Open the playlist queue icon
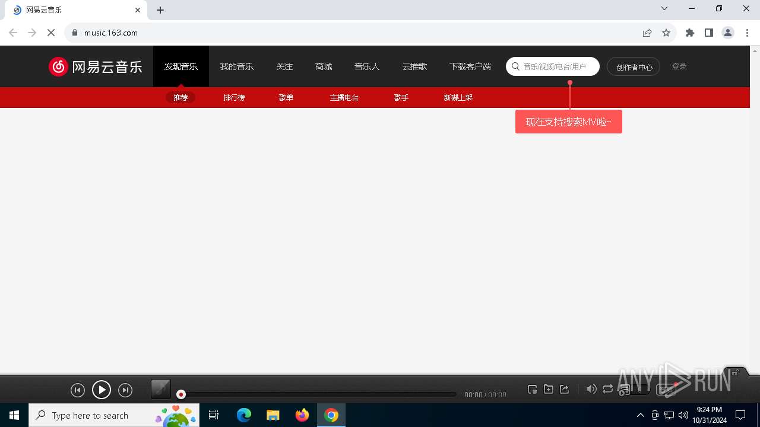760x427 pixels. pyautogui.click(x=625, y=390)
